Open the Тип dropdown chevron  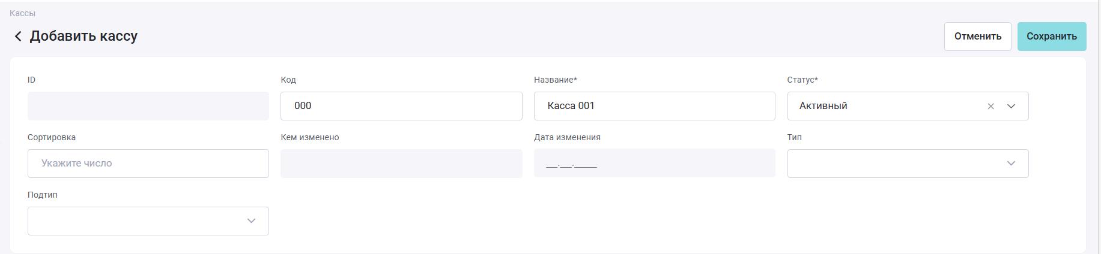point(1011,164)
